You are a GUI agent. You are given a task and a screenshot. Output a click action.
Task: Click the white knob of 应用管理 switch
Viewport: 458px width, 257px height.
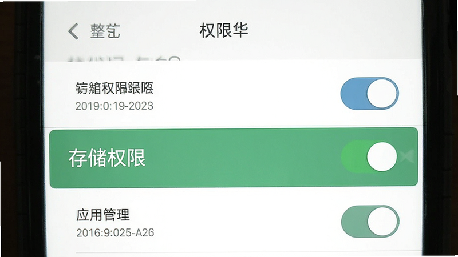(382, 222)
